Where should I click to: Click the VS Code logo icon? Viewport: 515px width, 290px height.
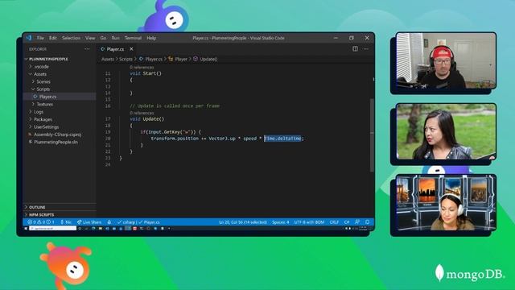pyautogui.click(x=29, y=38)
